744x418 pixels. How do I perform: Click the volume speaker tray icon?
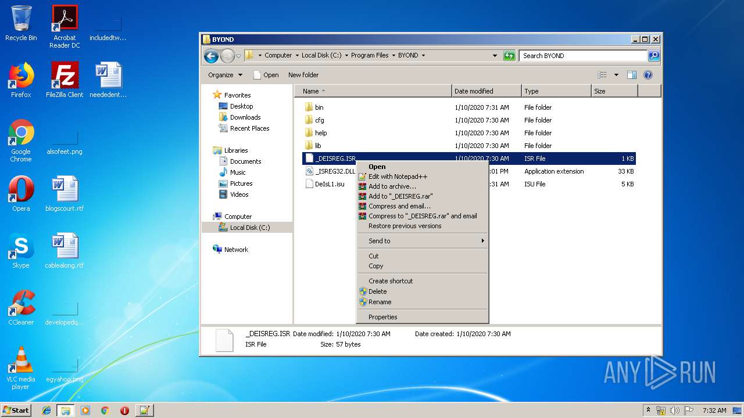675,410
